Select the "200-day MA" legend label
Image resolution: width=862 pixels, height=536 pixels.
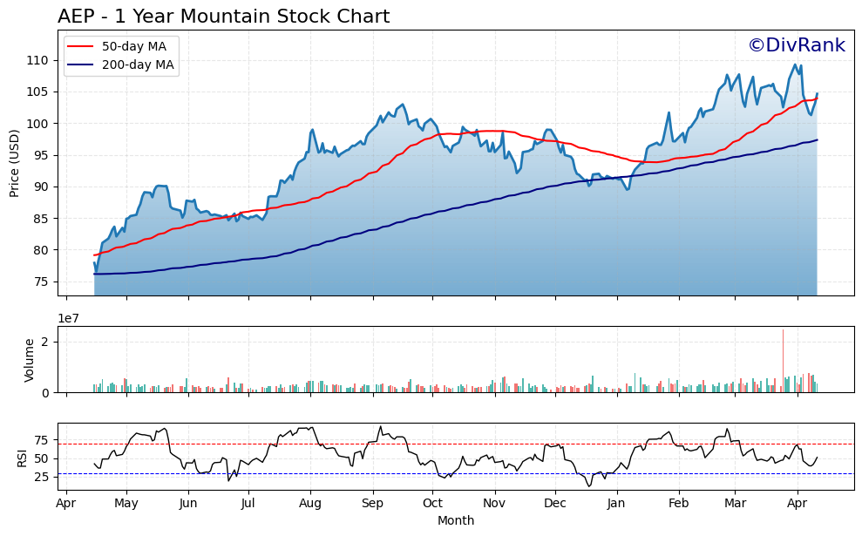coord(138,64)
